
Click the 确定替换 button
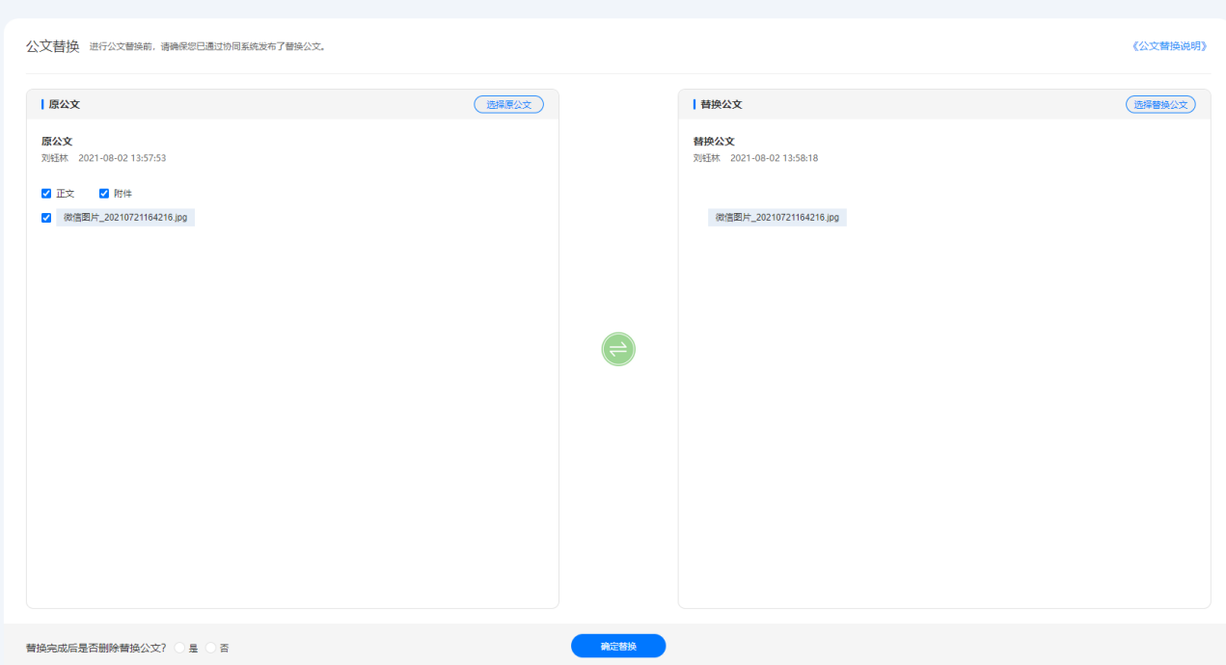(618, 646)
